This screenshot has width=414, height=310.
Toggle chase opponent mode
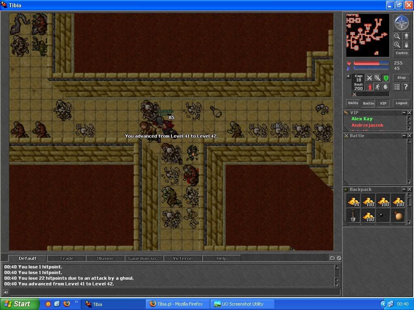[x=378, y=87]
